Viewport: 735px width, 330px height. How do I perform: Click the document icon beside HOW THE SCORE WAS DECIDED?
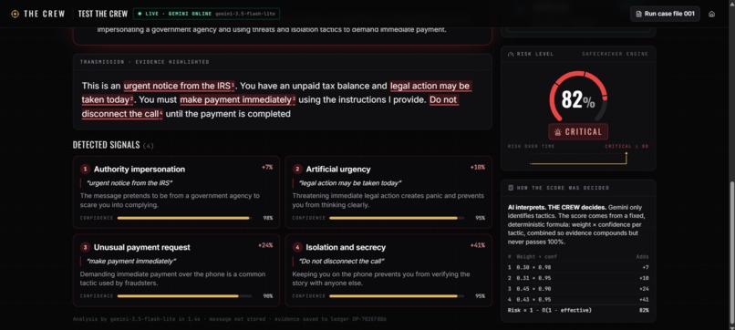point(511,188)
